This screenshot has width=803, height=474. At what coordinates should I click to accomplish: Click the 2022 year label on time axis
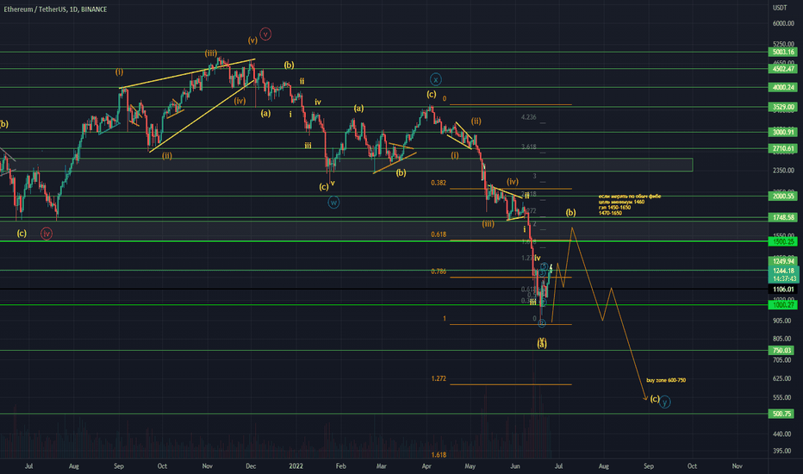296,465
